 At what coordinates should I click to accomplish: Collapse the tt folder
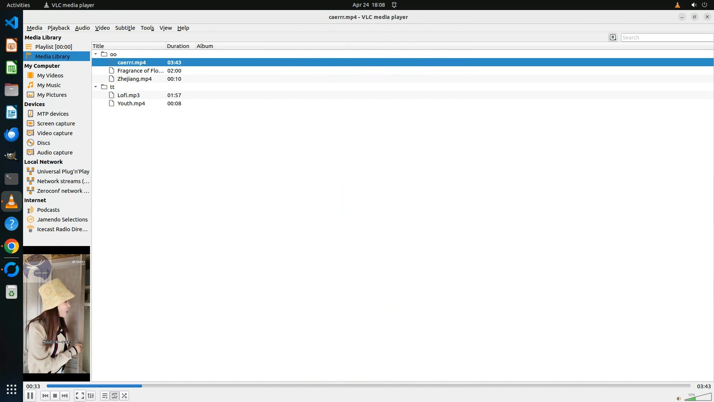pos(96,87)
